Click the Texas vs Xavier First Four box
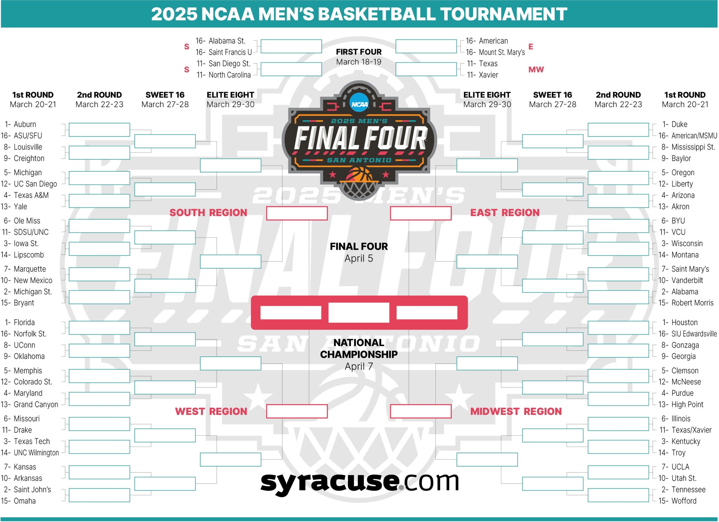This screenshot has height=522, width=719. (426, 69)
